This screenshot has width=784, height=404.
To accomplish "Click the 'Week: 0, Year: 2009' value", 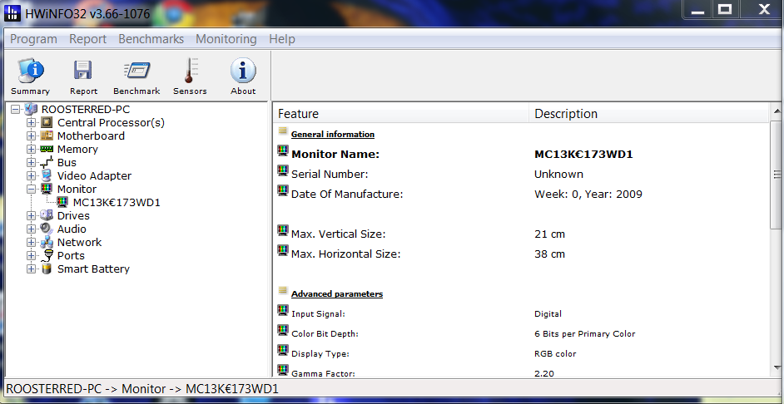I will [588, 195].
